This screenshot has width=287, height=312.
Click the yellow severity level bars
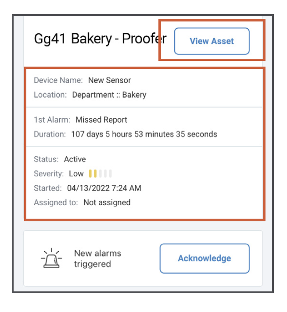tap(93, 174)
